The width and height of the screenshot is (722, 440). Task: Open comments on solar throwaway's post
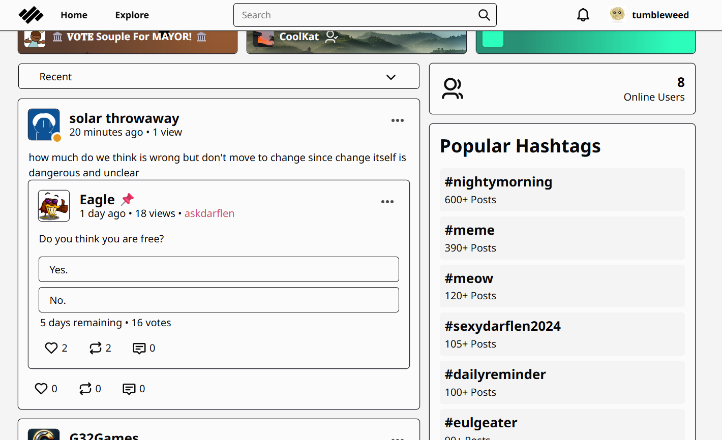129,389
